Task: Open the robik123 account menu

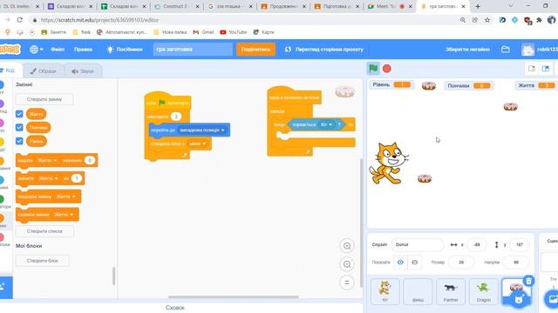Action: coord(539,50)
